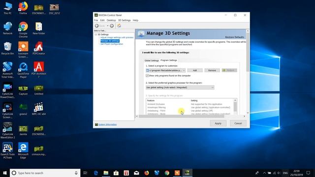Open This PC desktop icon

pyautogui.click(x=8, y=8)
